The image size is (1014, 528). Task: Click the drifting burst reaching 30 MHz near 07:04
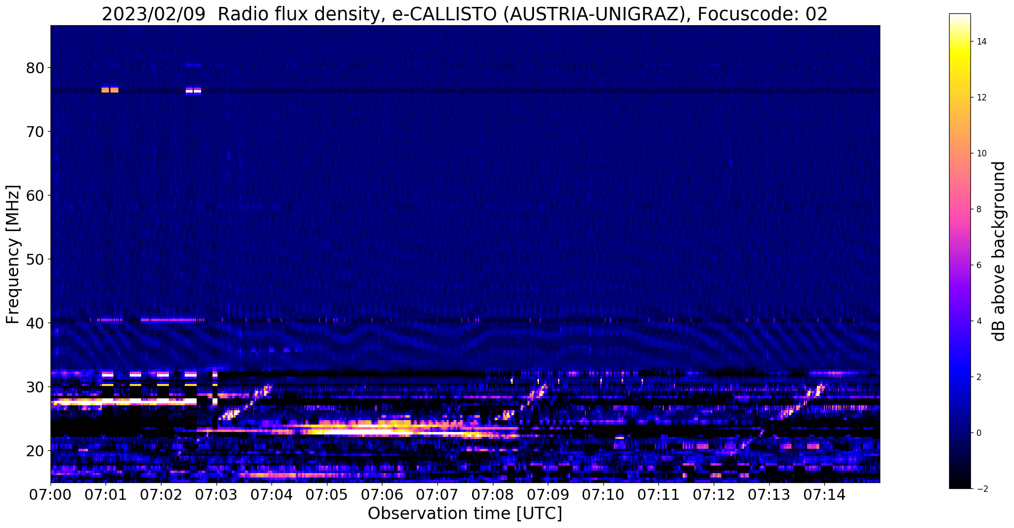click(x=244, y=403)
